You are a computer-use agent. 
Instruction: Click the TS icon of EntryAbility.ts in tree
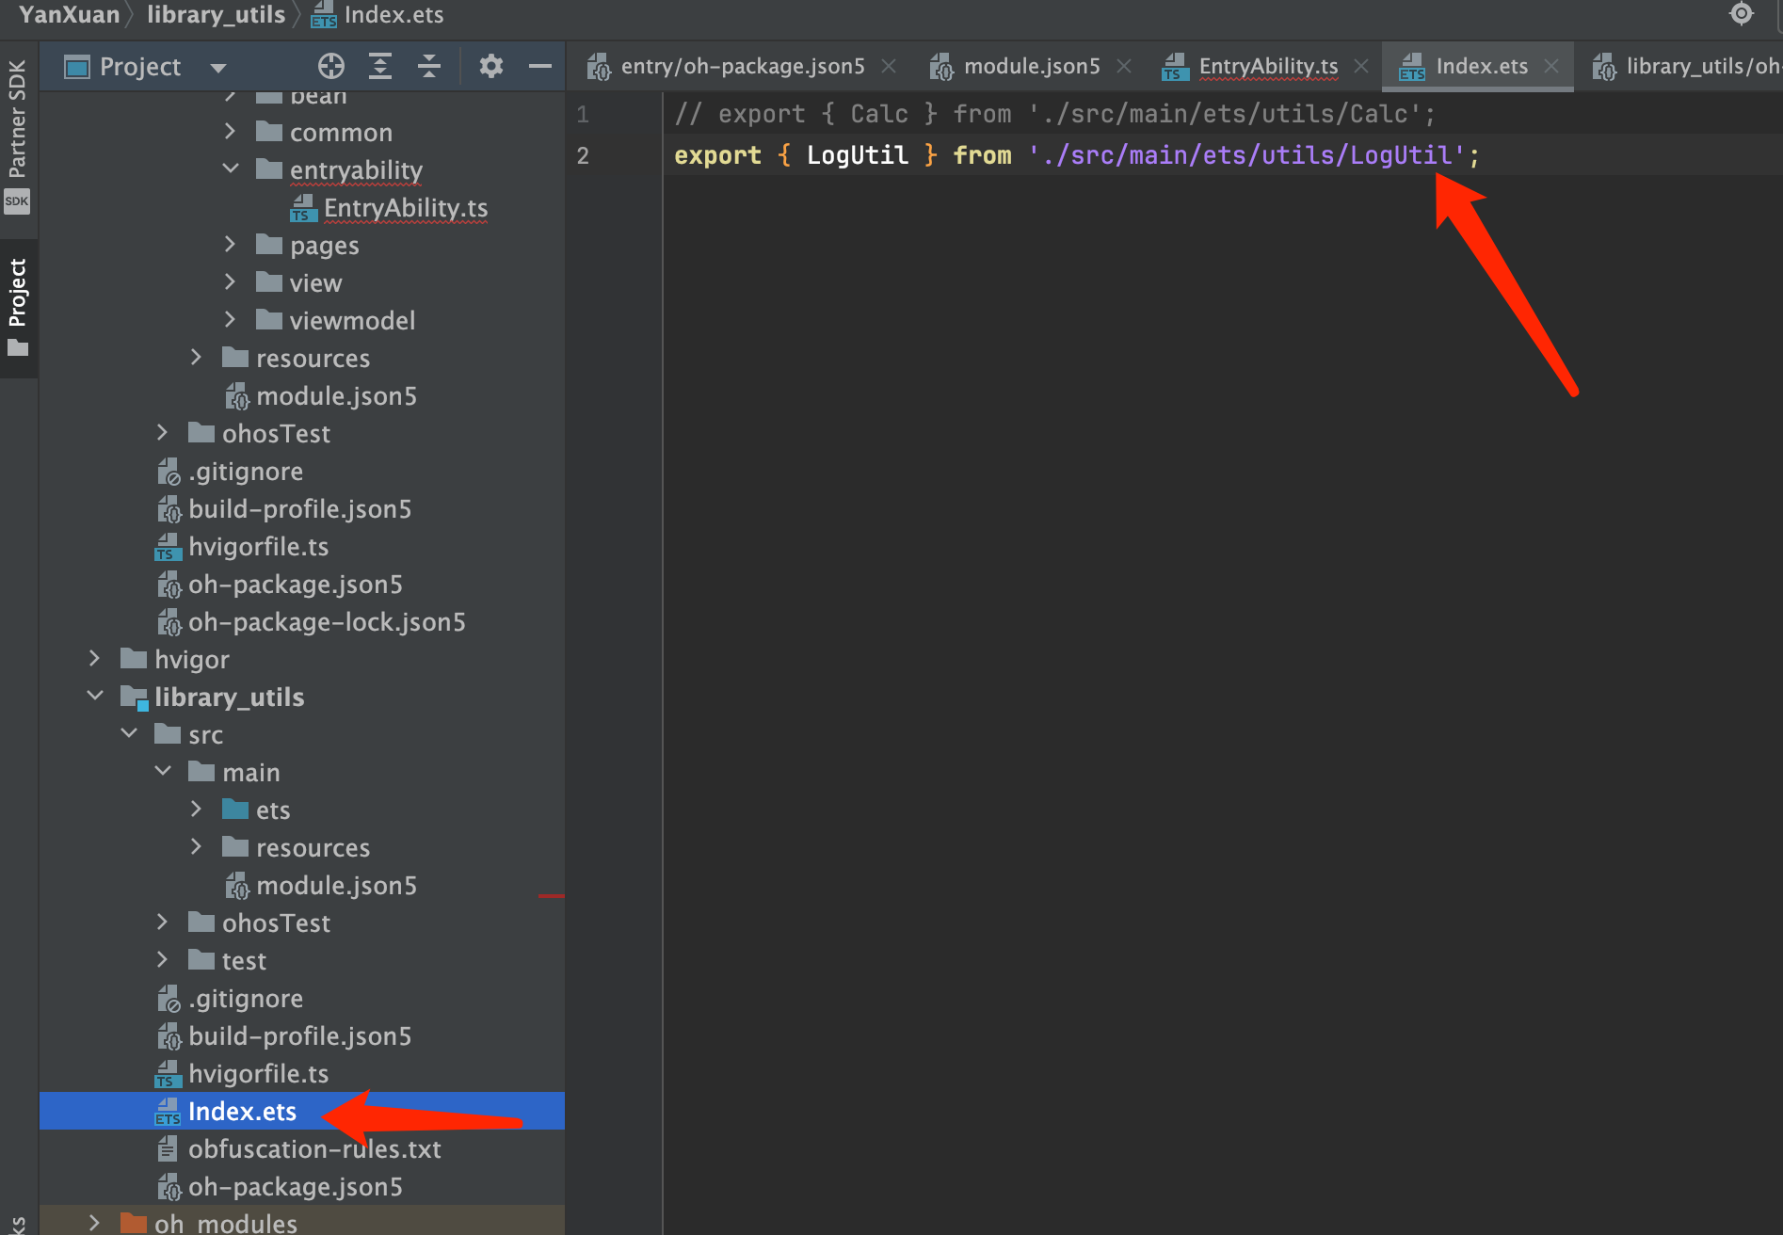[x=303, y=208]
